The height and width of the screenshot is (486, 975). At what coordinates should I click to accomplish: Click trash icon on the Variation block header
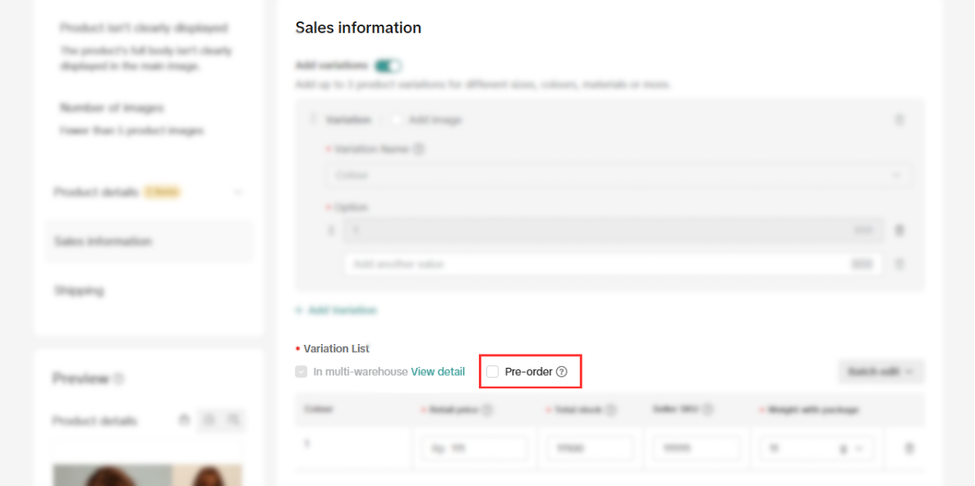899,120
